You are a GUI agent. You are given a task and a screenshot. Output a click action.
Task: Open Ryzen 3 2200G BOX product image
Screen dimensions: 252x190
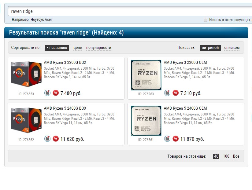(26, 74)
